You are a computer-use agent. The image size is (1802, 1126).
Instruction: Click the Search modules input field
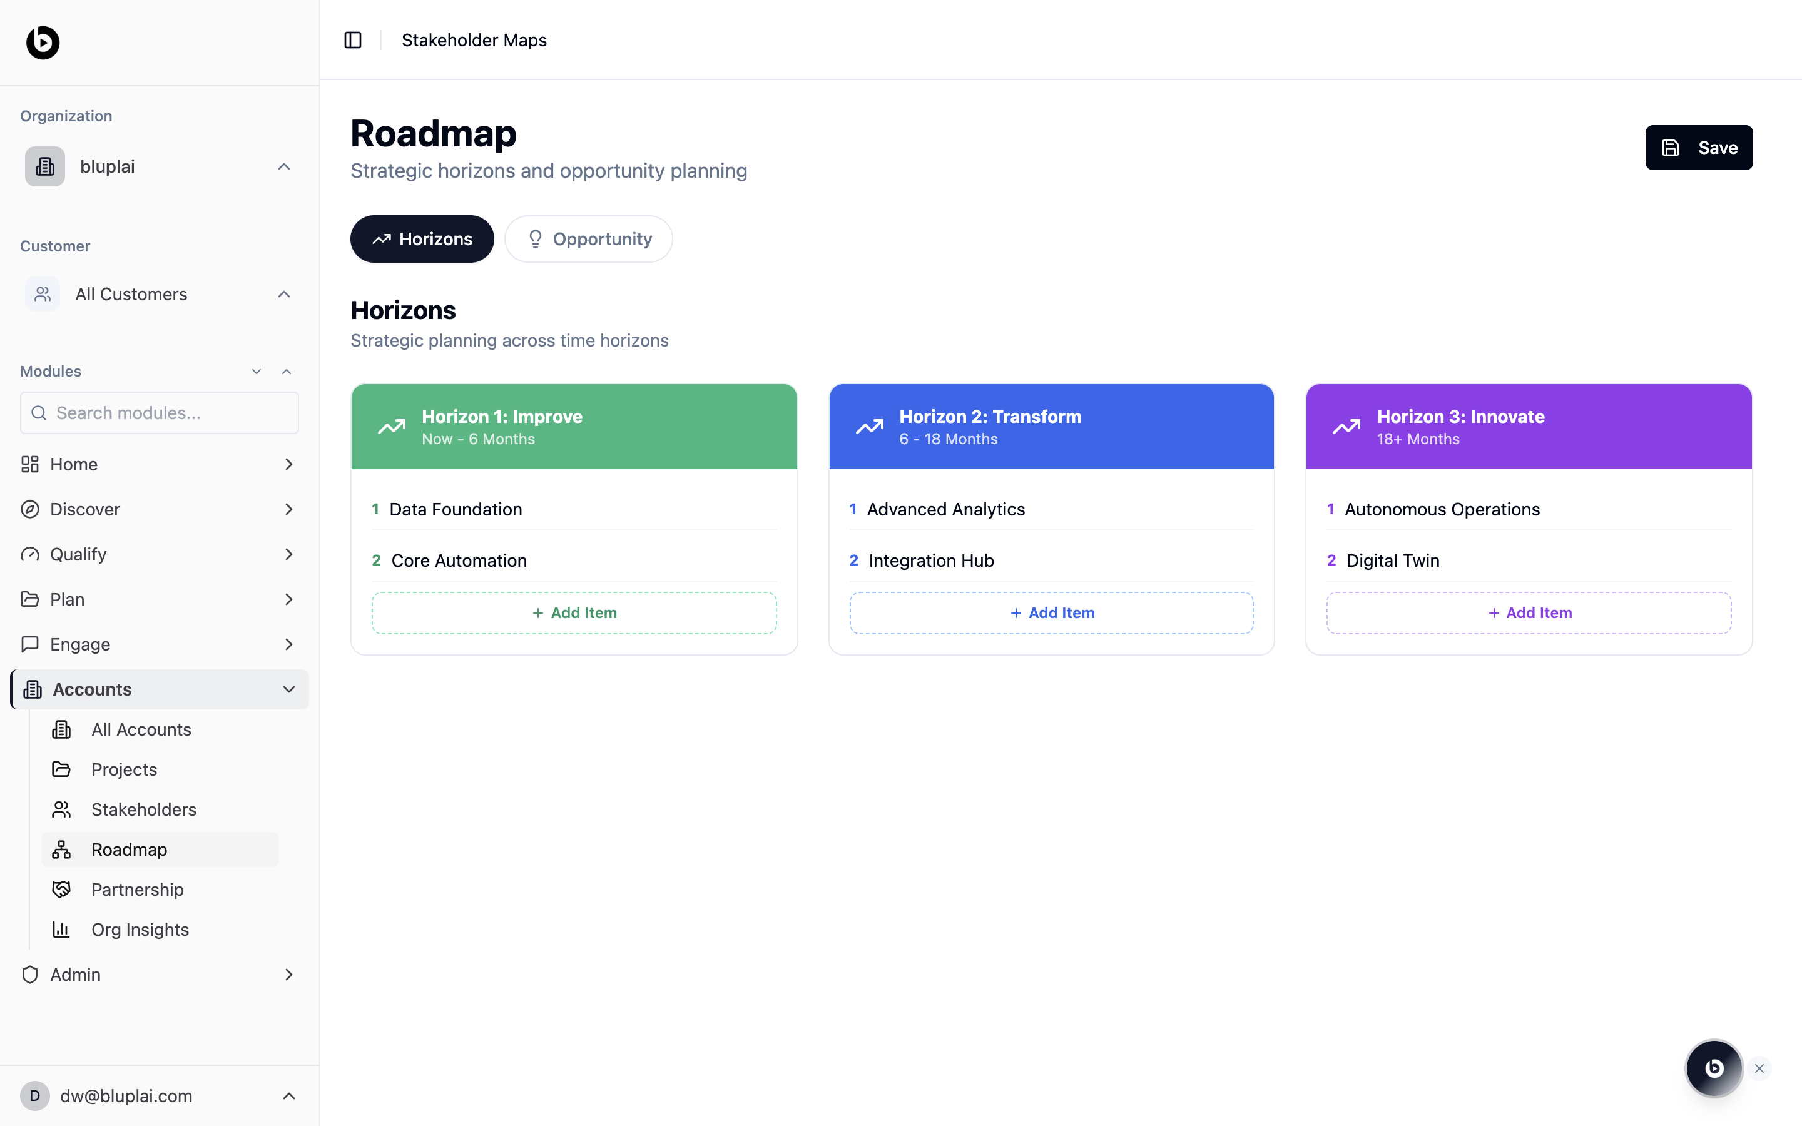(160, 413)
